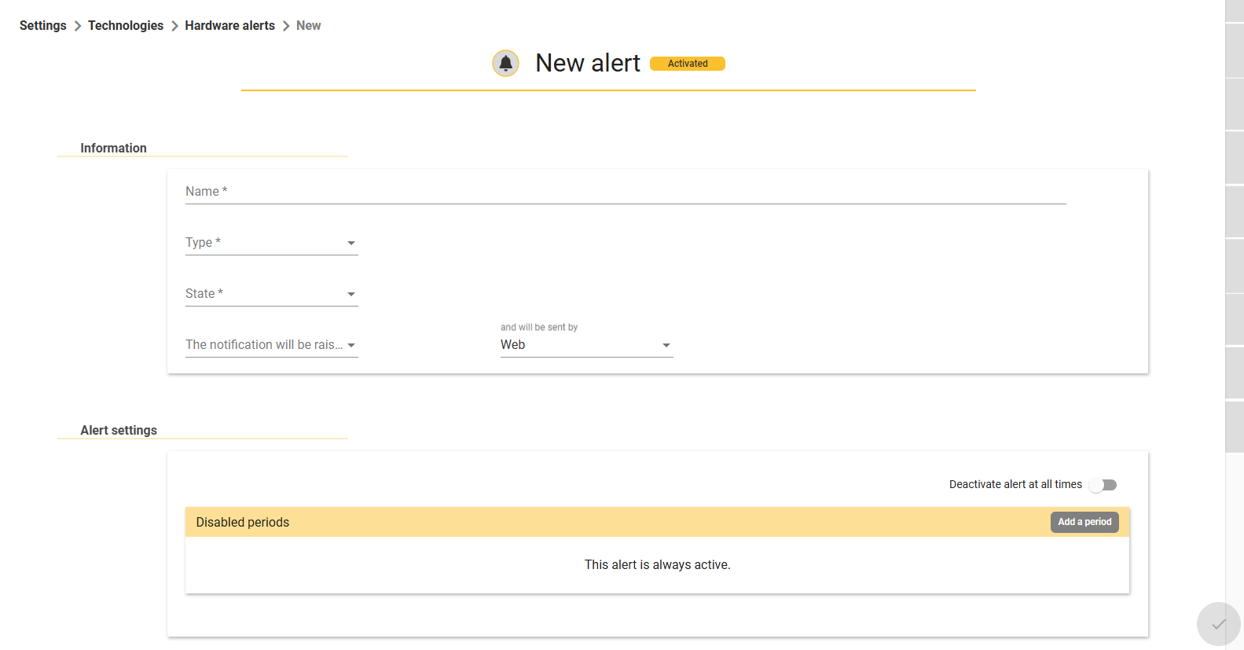The image size is (1244, 650).
Task: Toggle Deactivate alert at all times
Action: click(1103, 485)
